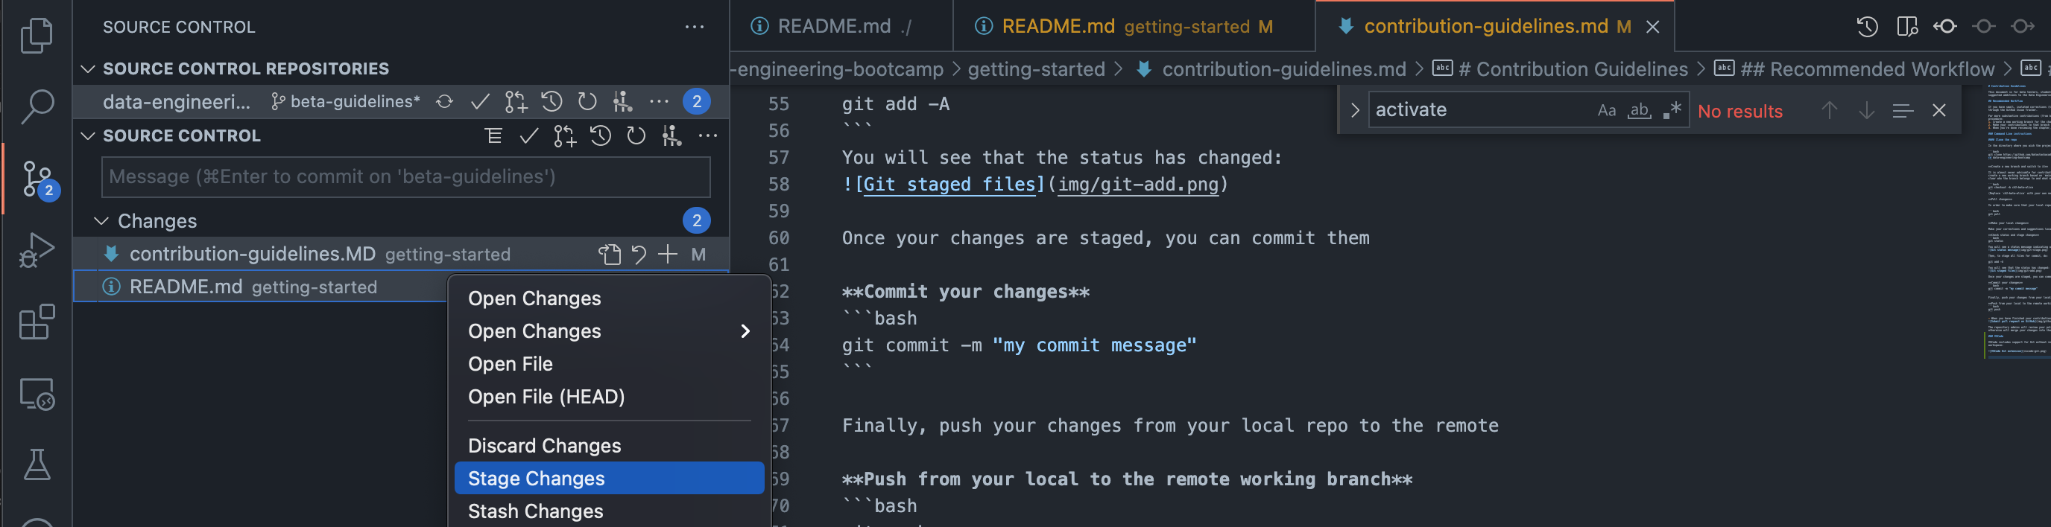This screenshot has width=2051, height=527.
Task: Discard changes for contribution-guidelines.MD using revert arrow
Action: [x=639, y=255]
